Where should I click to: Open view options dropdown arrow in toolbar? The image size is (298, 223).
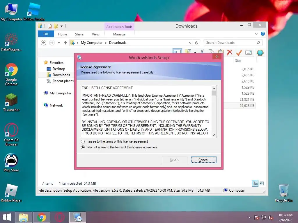pos(195,52)
